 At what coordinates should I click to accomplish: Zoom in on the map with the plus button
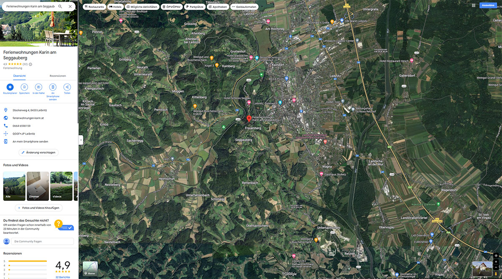pyautogui.click(x=496, y=261)
